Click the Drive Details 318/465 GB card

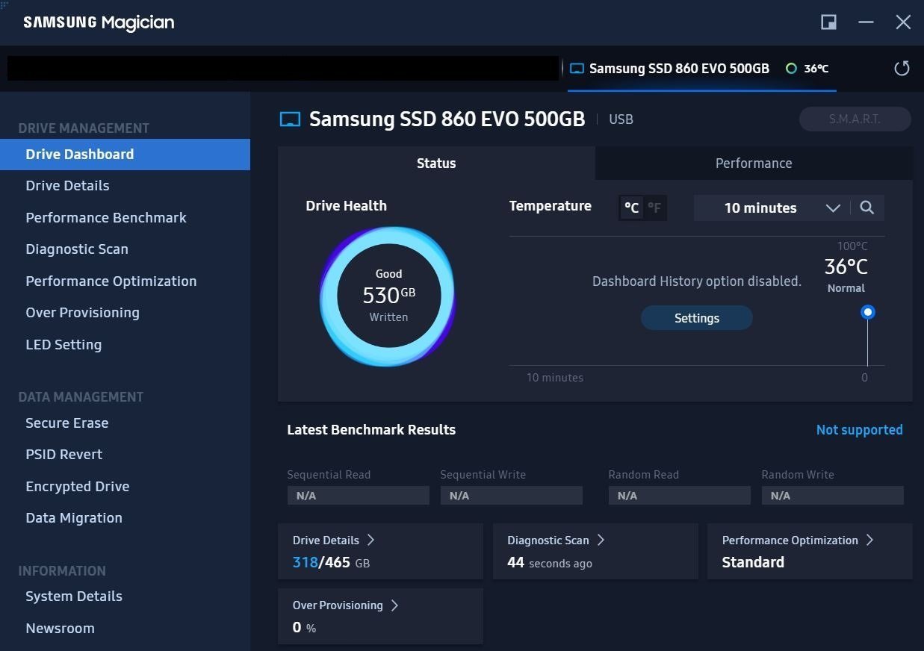pyautogui.click(x=380, y=551)
